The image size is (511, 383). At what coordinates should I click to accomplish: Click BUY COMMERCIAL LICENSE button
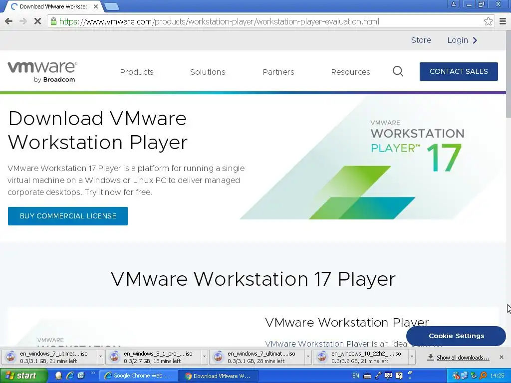point(68,216)
